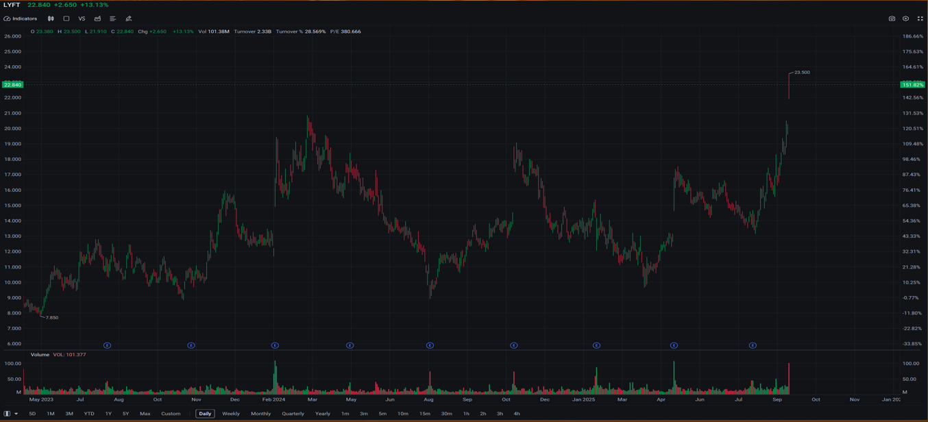Click the Volume indicator label

(40, 355)
